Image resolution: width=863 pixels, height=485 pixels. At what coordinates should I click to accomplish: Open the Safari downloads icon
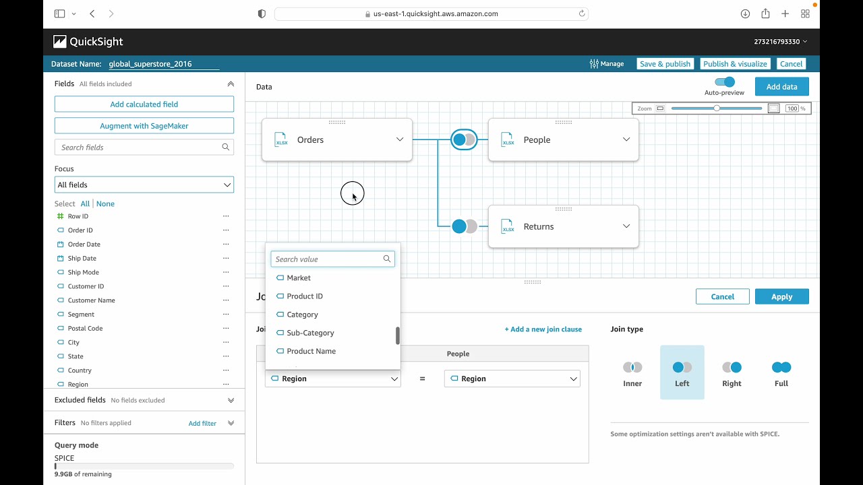click(x=745, y=13)
